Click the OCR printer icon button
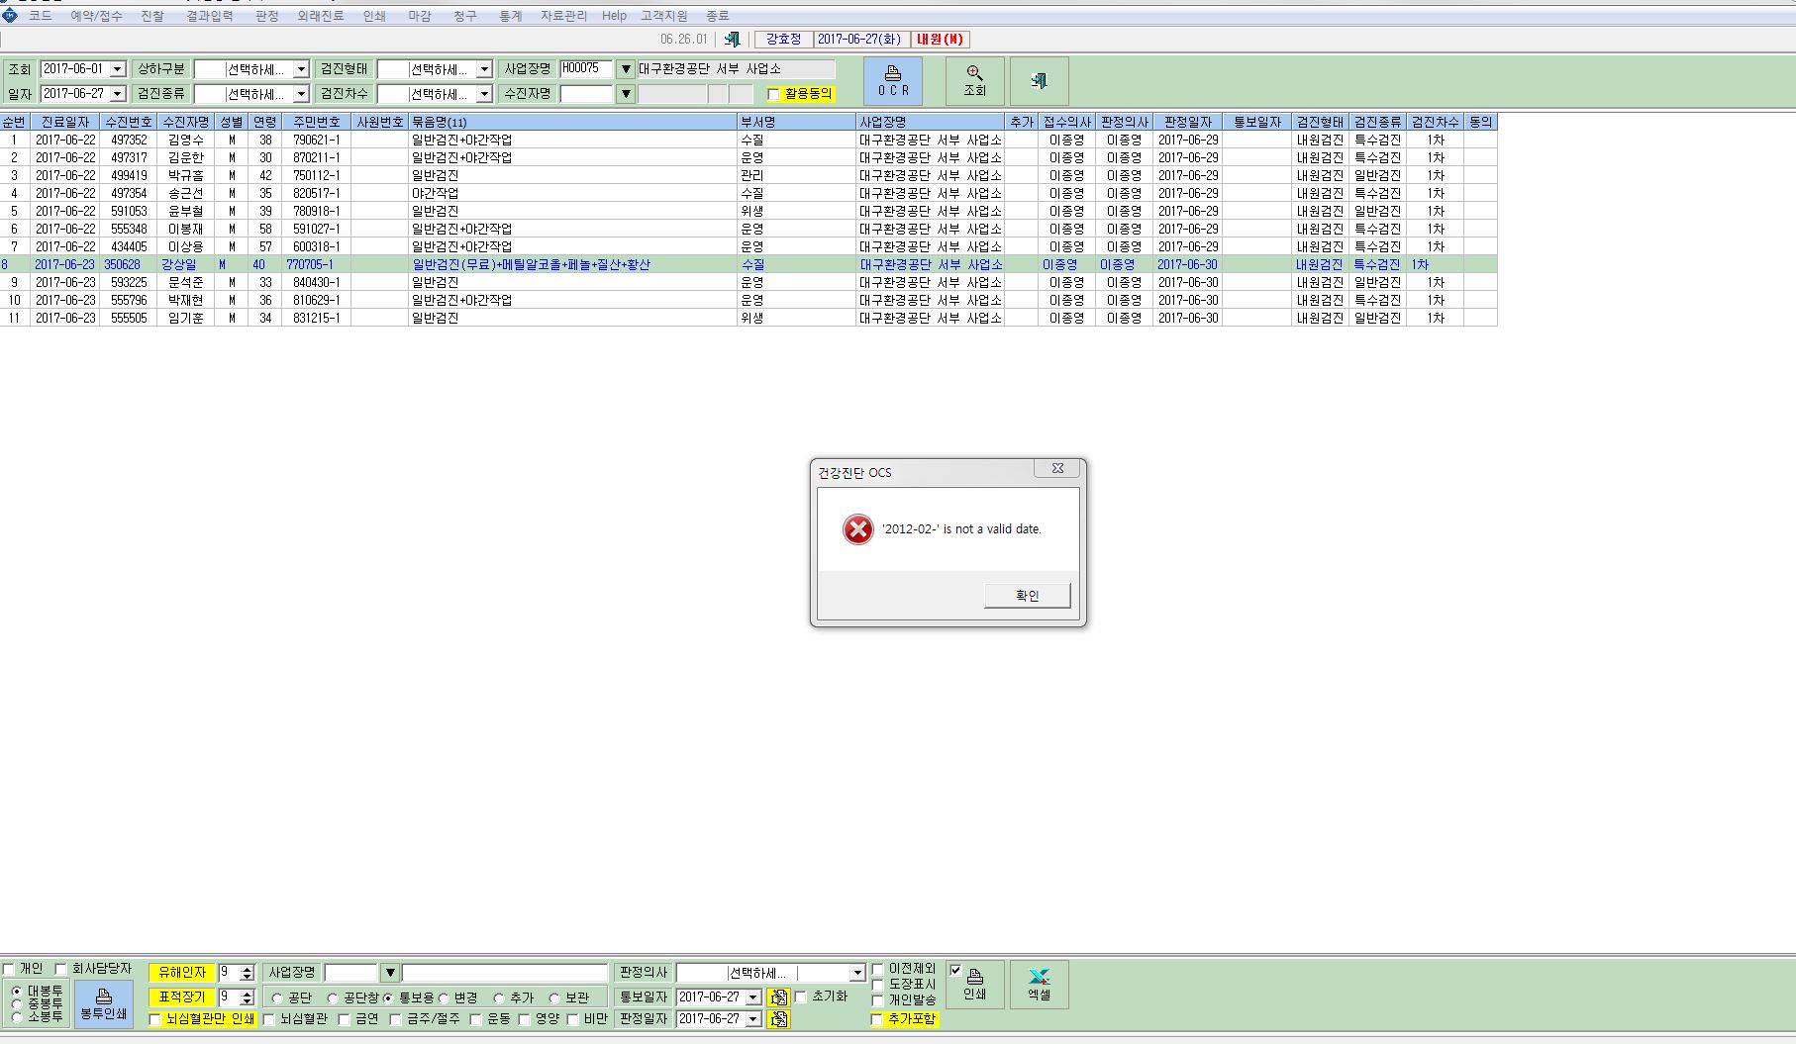 pyautogui.click(x=893, y=80)
